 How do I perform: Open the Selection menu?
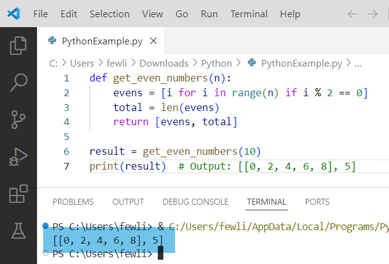click(109, 14)
